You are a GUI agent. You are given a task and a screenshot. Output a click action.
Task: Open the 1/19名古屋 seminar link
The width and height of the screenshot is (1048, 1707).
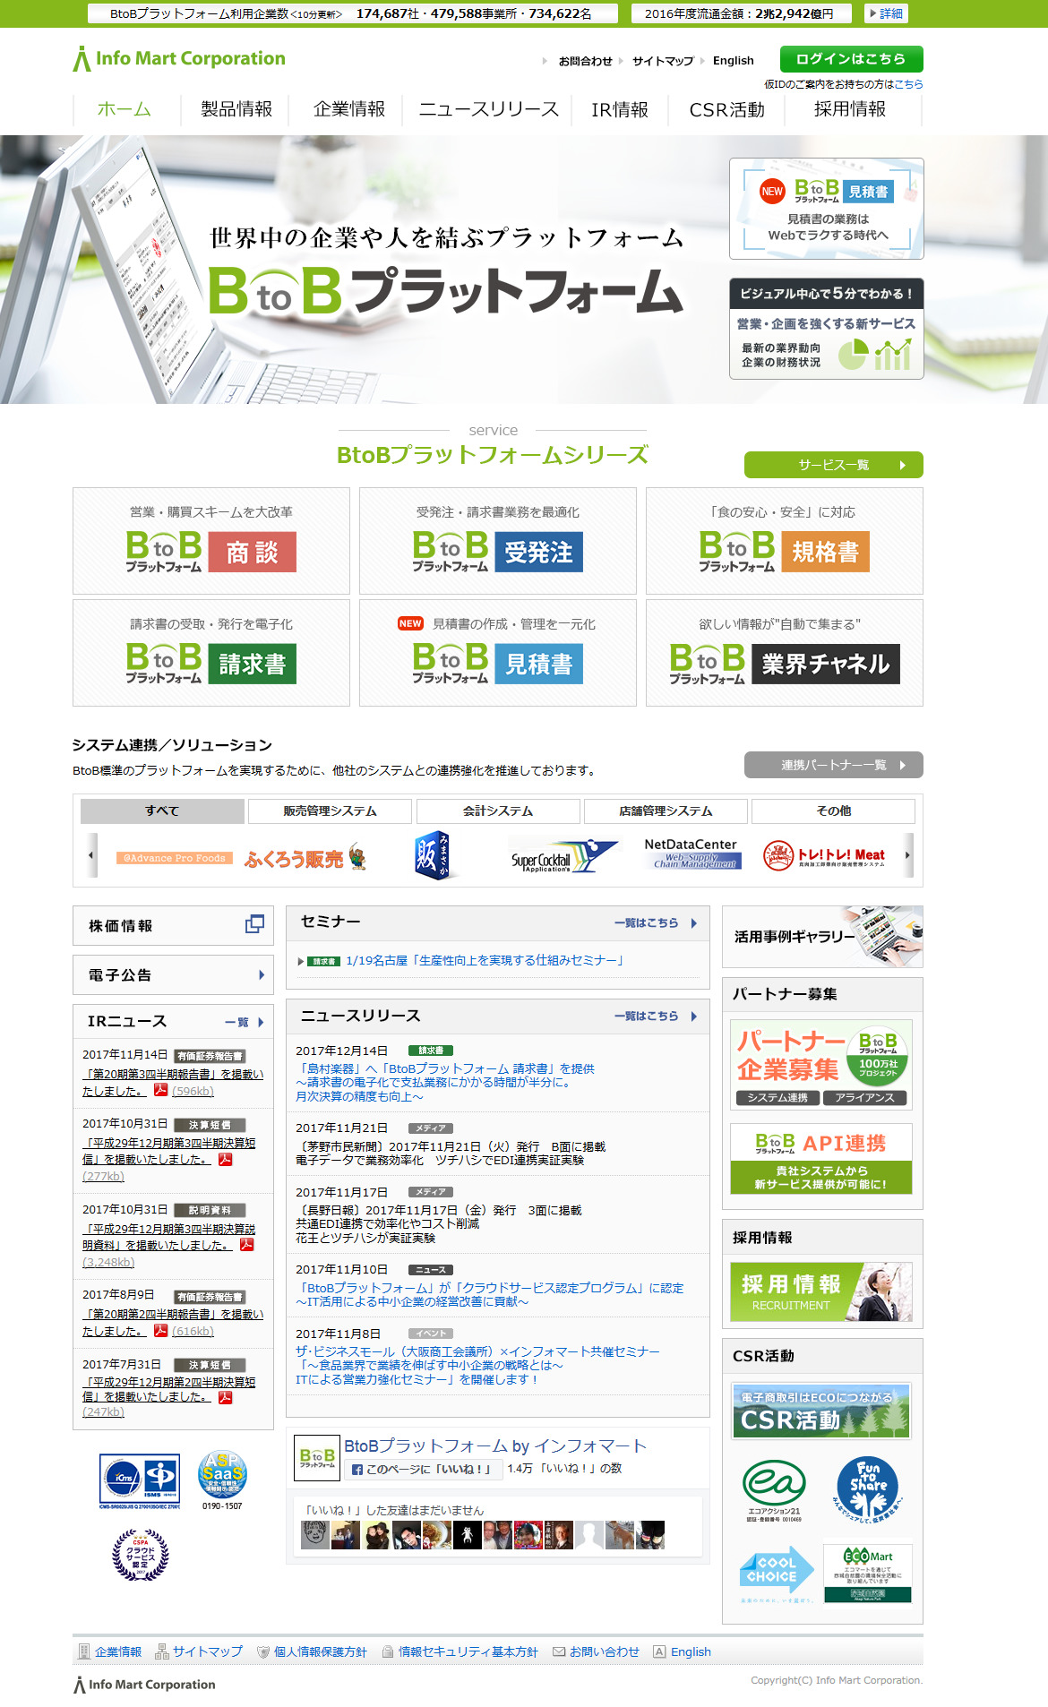coord(485,960)
